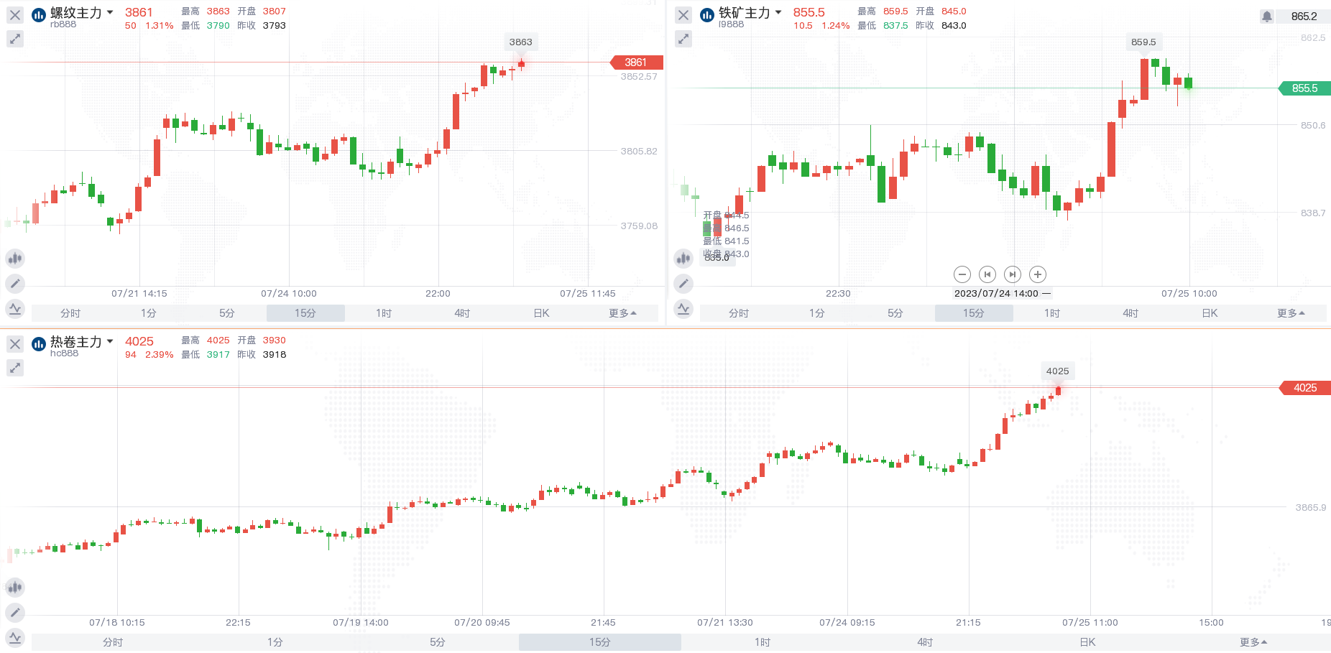Expand the 铁矿主力 chart to fullscreen
Viewport: 1331px width, 653px height.
point(683,39)
